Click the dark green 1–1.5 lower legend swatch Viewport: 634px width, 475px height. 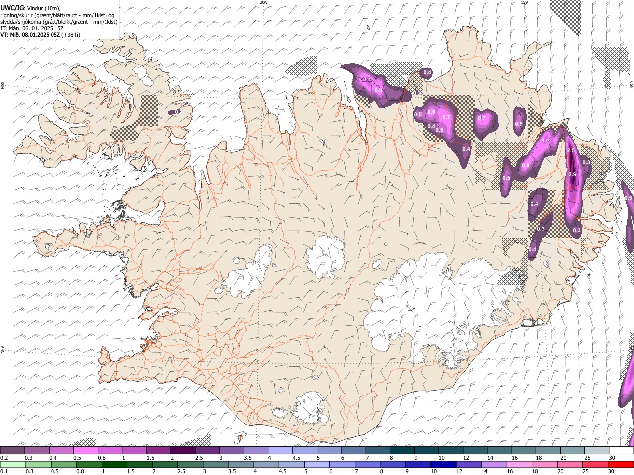click(x=114, y=464)
